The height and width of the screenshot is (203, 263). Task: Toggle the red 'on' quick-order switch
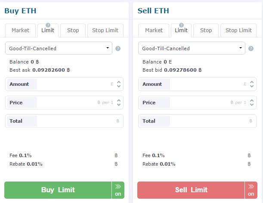[x=251, y=190]
